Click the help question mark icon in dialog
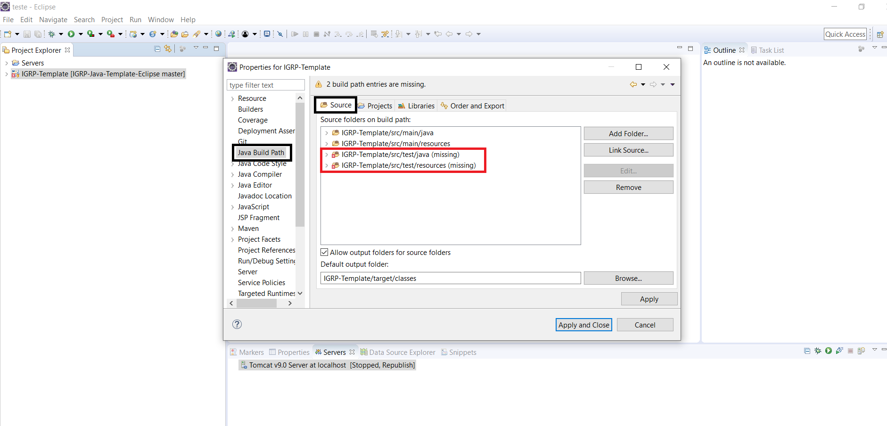The width and height of the screenshot is (887, 426). tap(237, 324)
